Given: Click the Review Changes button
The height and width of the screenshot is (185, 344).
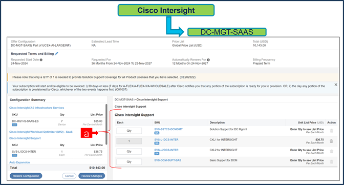Looking at the screenshot, I should (92, 176).
